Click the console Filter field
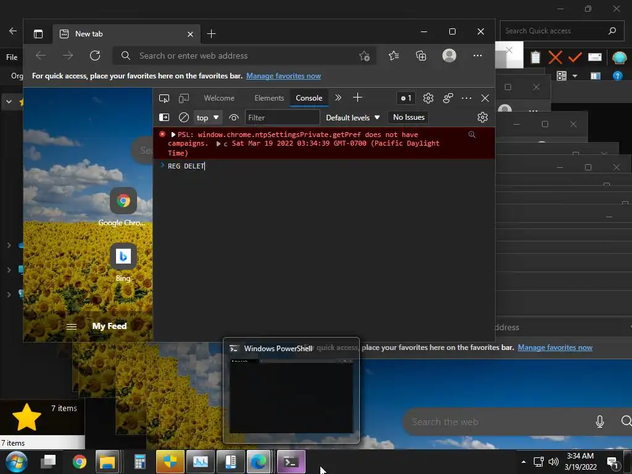The width and height of the screenshot is (632, 474). click(x=282, y=118)
